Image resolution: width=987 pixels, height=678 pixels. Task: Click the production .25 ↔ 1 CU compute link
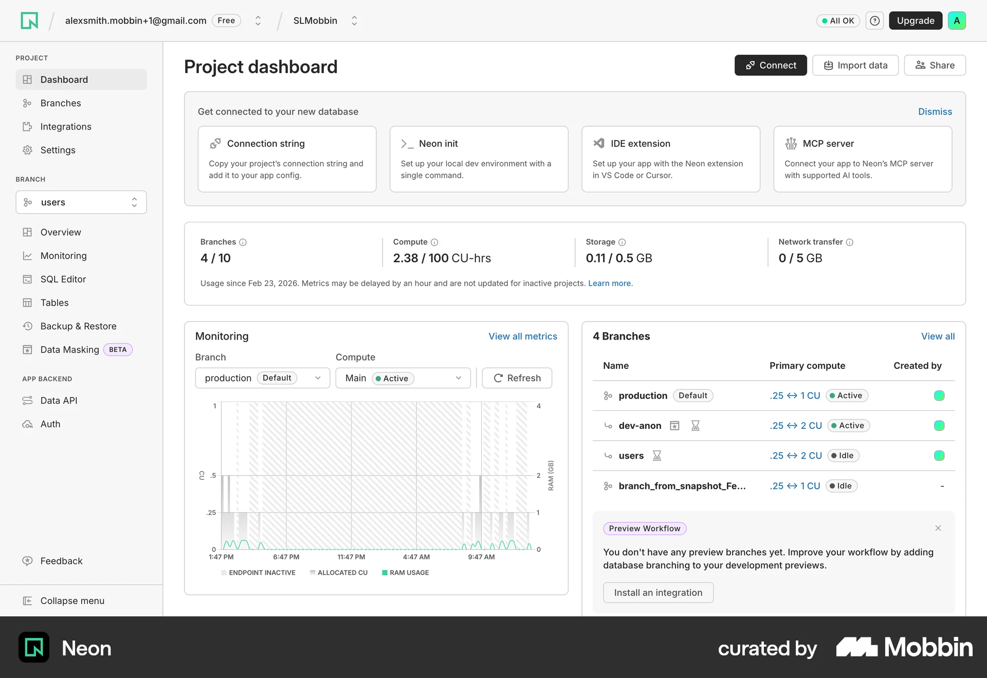[795, 395]
